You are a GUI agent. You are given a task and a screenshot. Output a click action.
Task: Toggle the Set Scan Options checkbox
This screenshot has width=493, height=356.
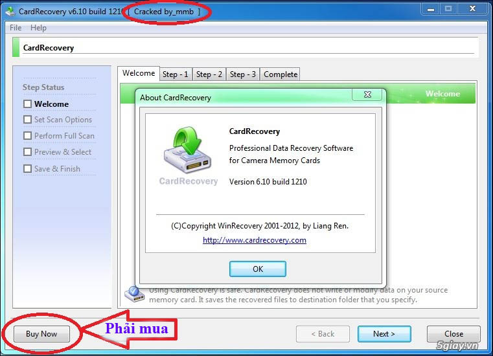27,120
